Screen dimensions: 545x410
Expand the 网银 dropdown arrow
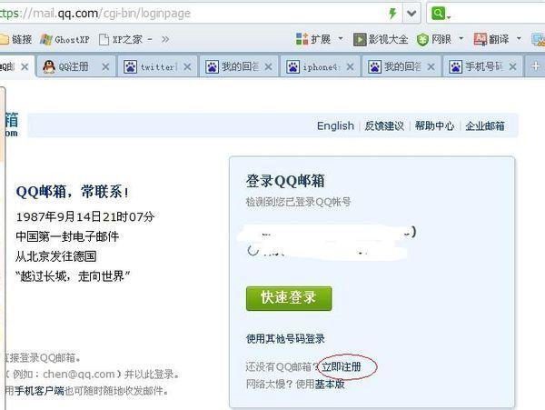461,38
